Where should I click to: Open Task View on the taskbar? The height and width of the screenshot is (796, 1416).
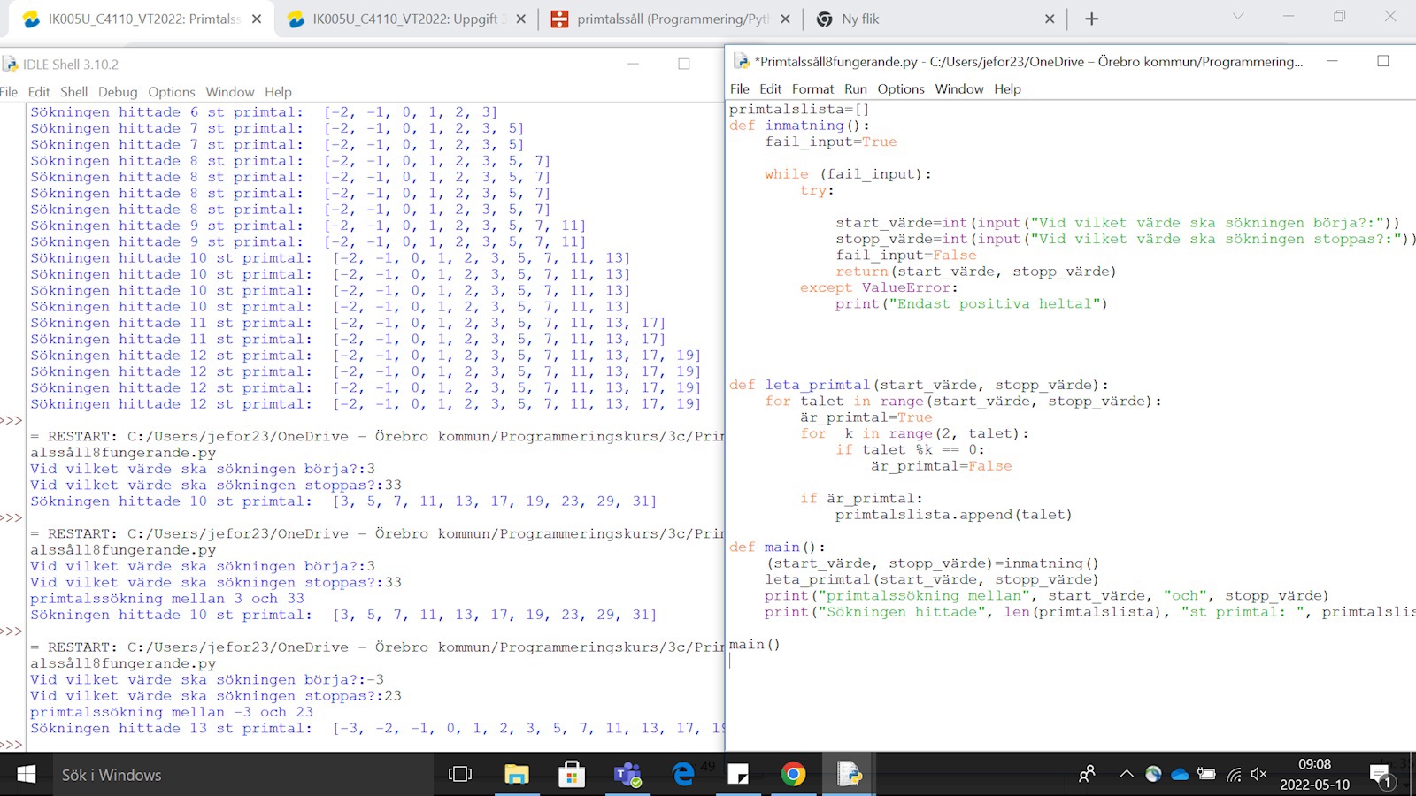459,774
